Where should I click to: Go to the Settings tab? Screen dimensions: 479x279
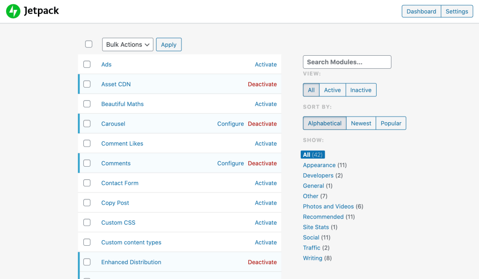pyautogui.click(x=457, y=11)
